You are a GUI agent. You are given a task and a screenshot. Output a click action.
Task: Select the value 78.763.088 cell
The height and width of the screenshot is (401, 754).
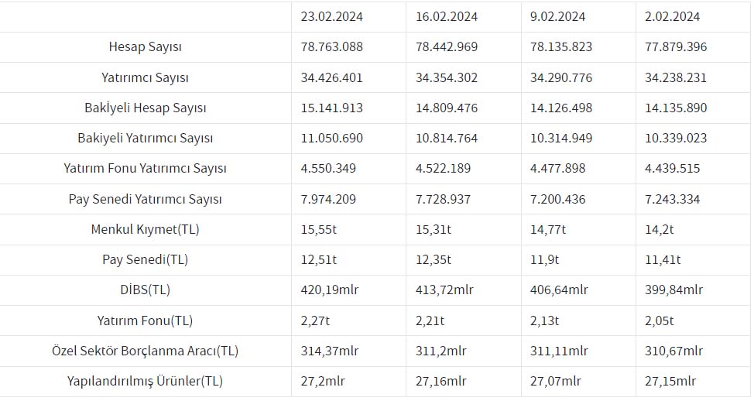(x=332, y=47)
